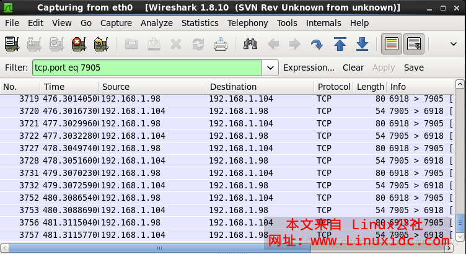Open the View menu
The image size is (466, 254).
pyautogui.click(x=62, y=23)
